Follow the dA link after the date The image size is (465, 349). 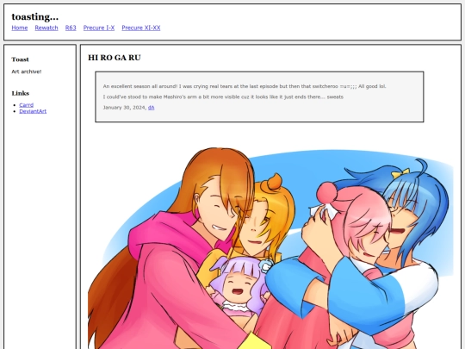pyautogui.click(x=152, y=108)
